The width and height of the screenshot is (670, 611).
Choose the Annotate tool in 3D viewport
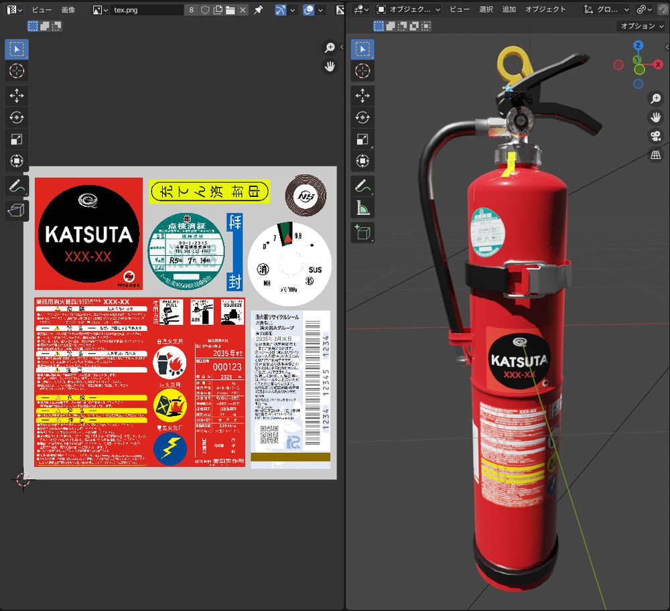(x=362, y=186)
